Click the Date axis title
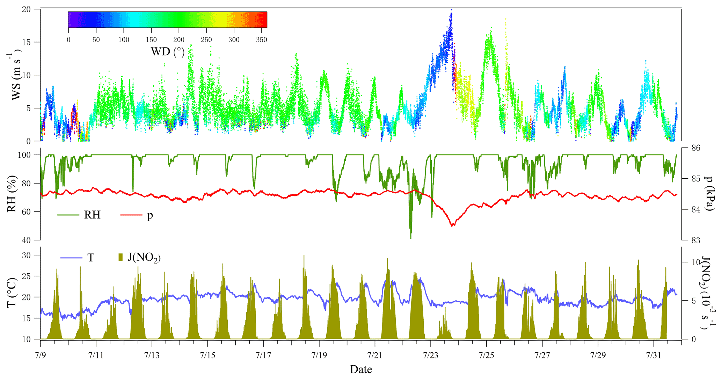Screen dimensions: 722x380 (361, 370)
